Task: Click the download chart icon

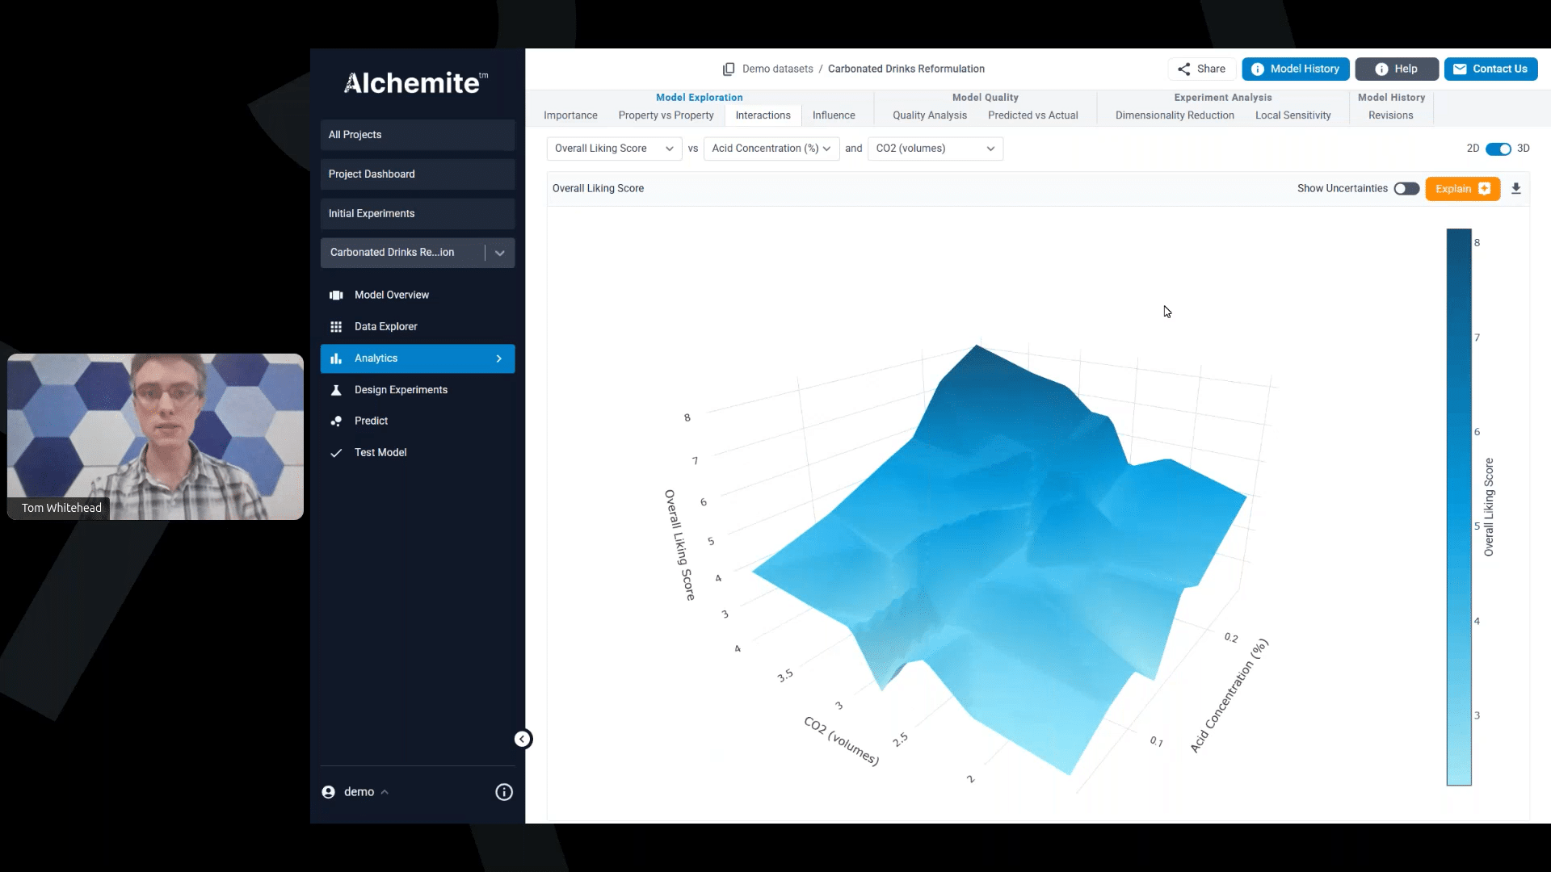Action: click(1515, 188)
